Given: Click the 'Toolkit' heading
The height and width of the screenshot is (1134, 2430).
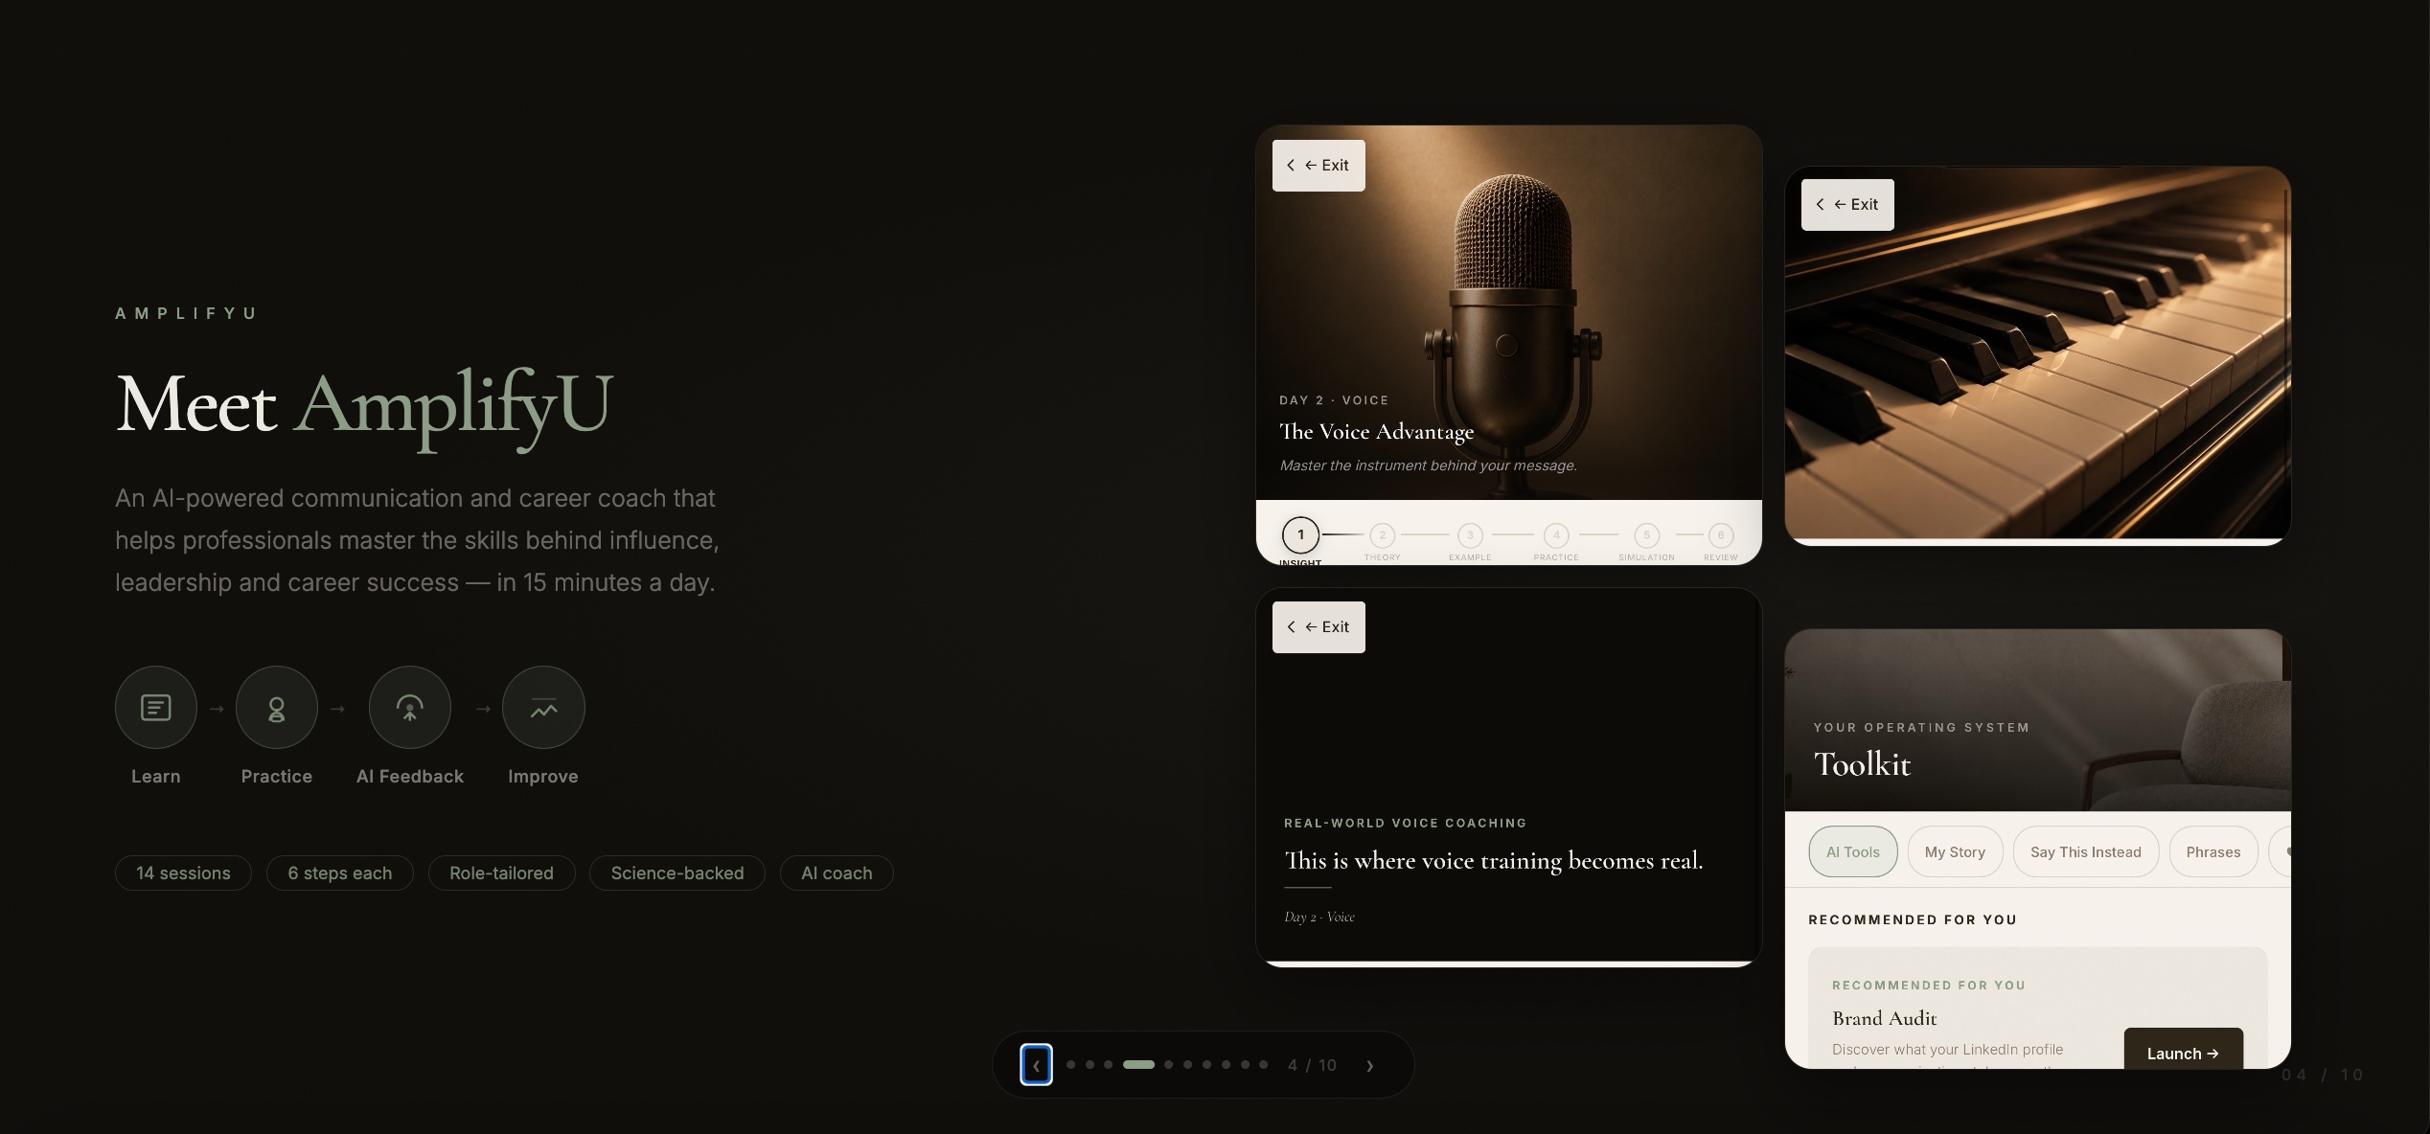Looking at the screenshot, I should 1862,764.
